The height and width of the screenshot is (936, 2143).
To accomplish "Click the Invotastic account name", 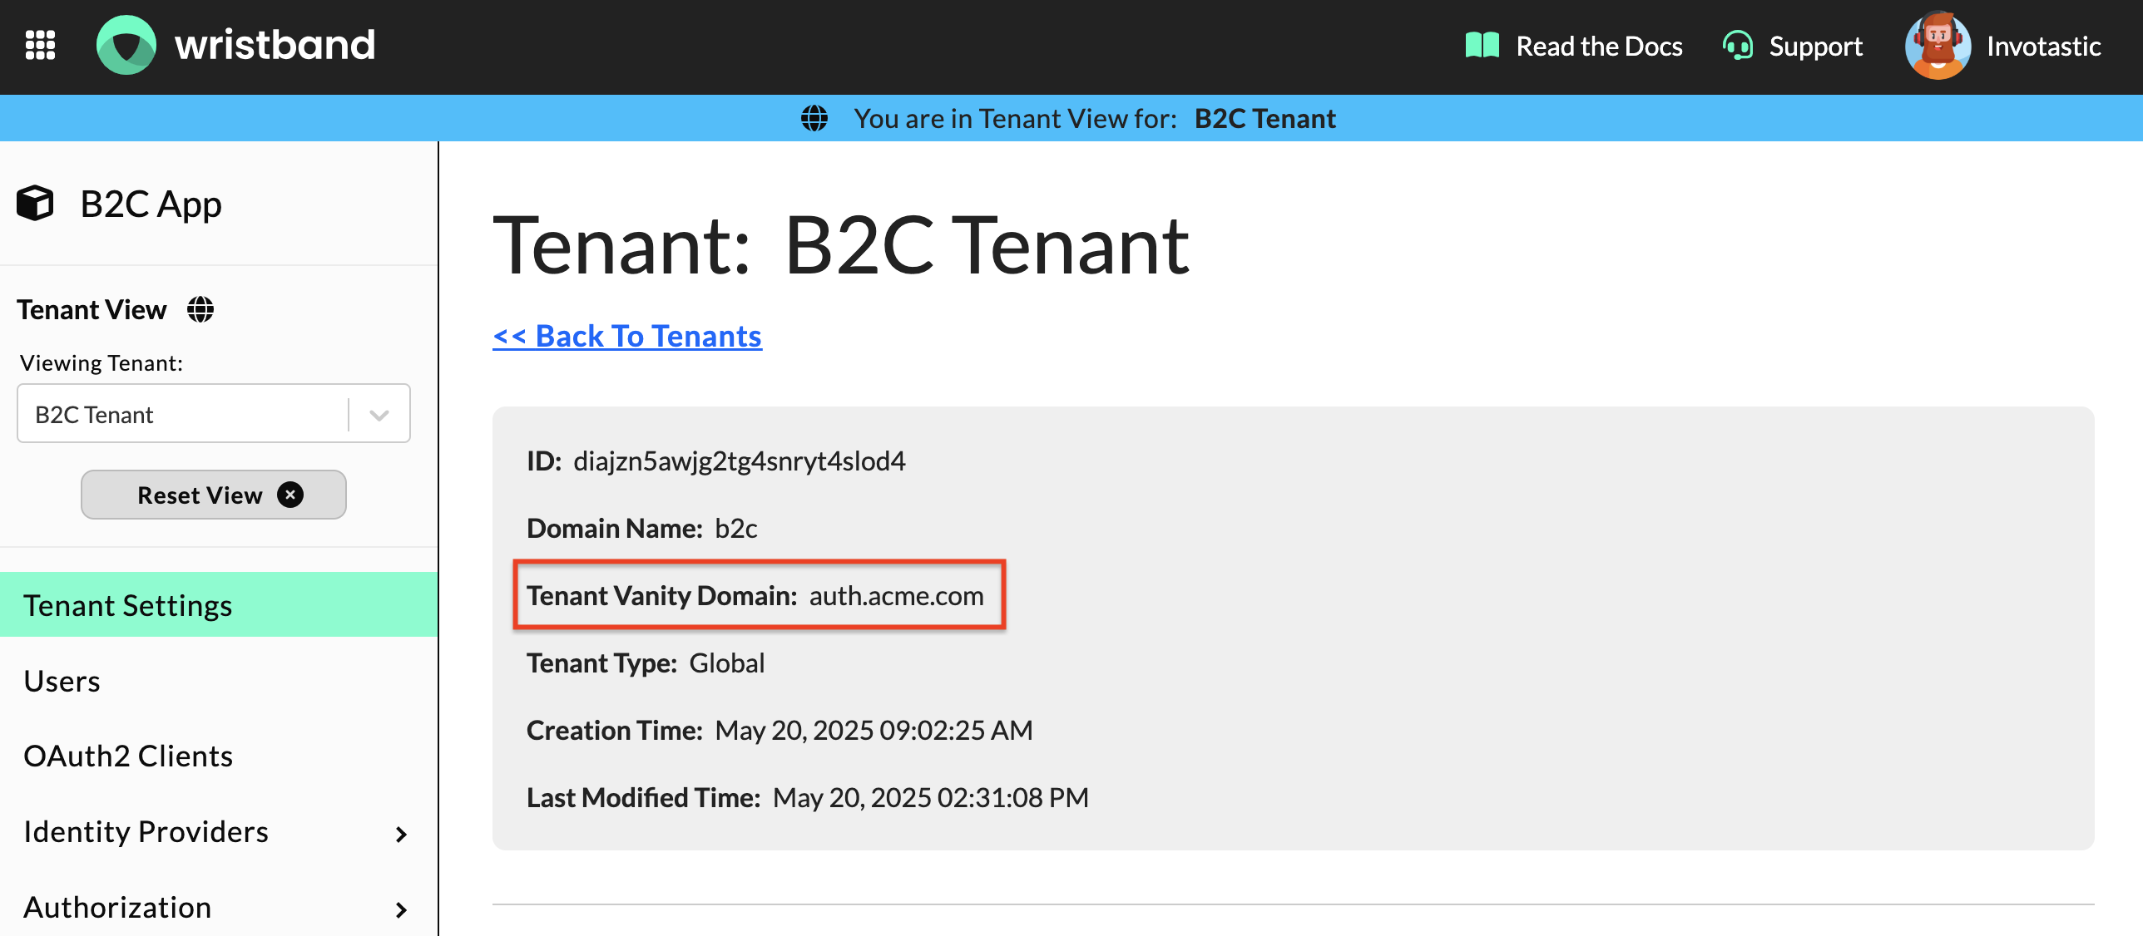I will point(2043,46).
